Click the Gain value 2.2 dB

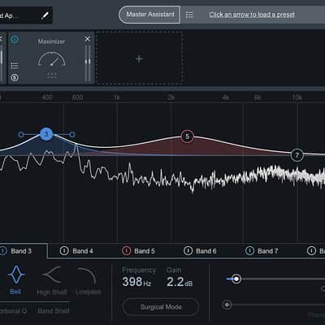pyautogui.click(x=180, y=282)
